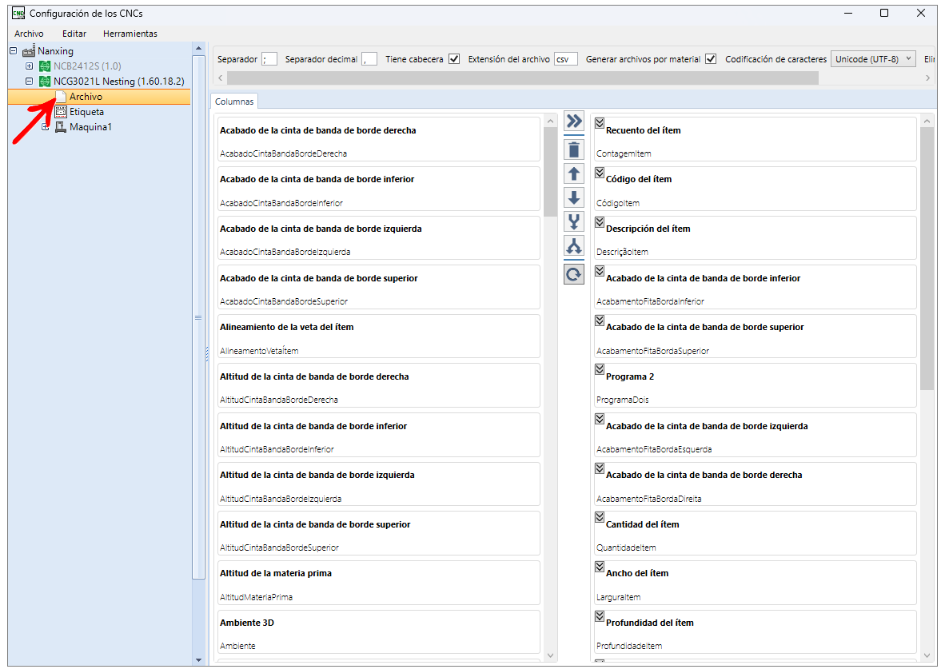
Task: Click the Separador decimal input field
Action: pos(369,59)
